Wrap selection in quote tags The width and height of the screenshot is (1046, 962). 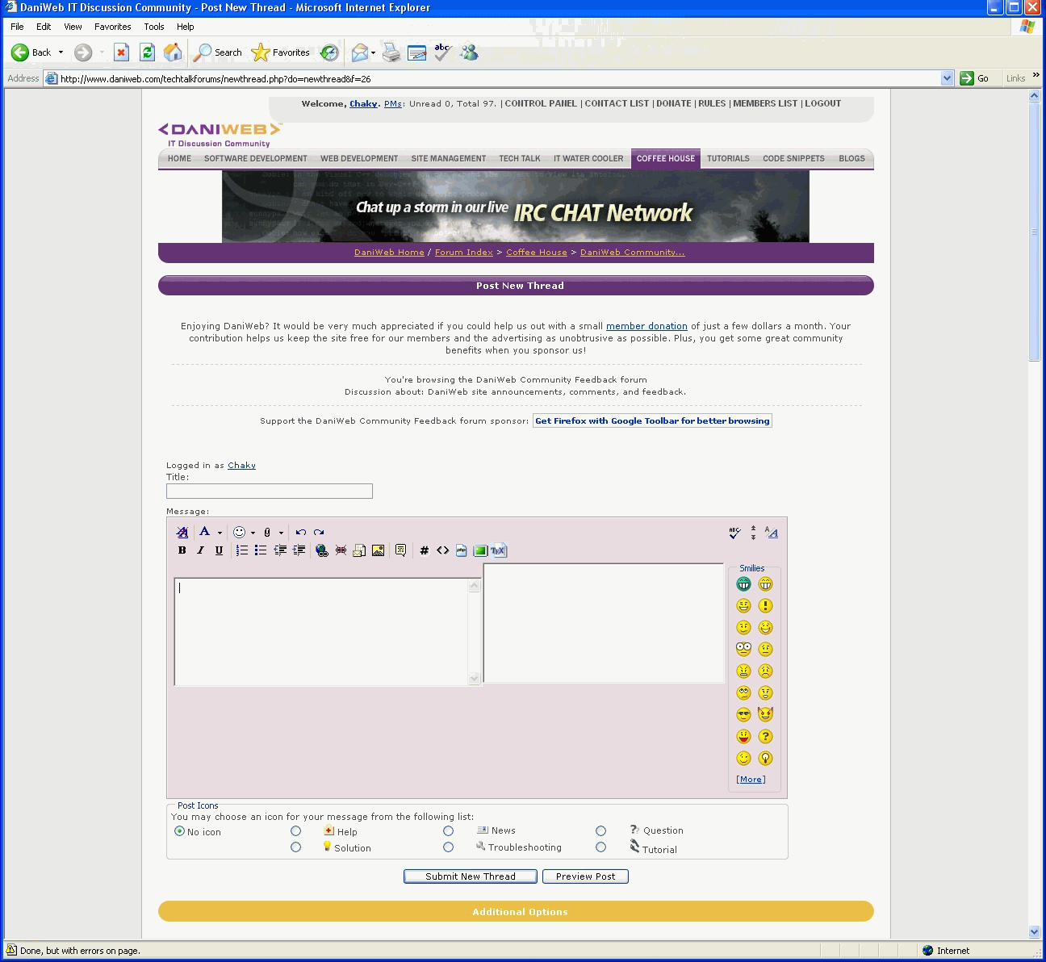click(400, 550)
